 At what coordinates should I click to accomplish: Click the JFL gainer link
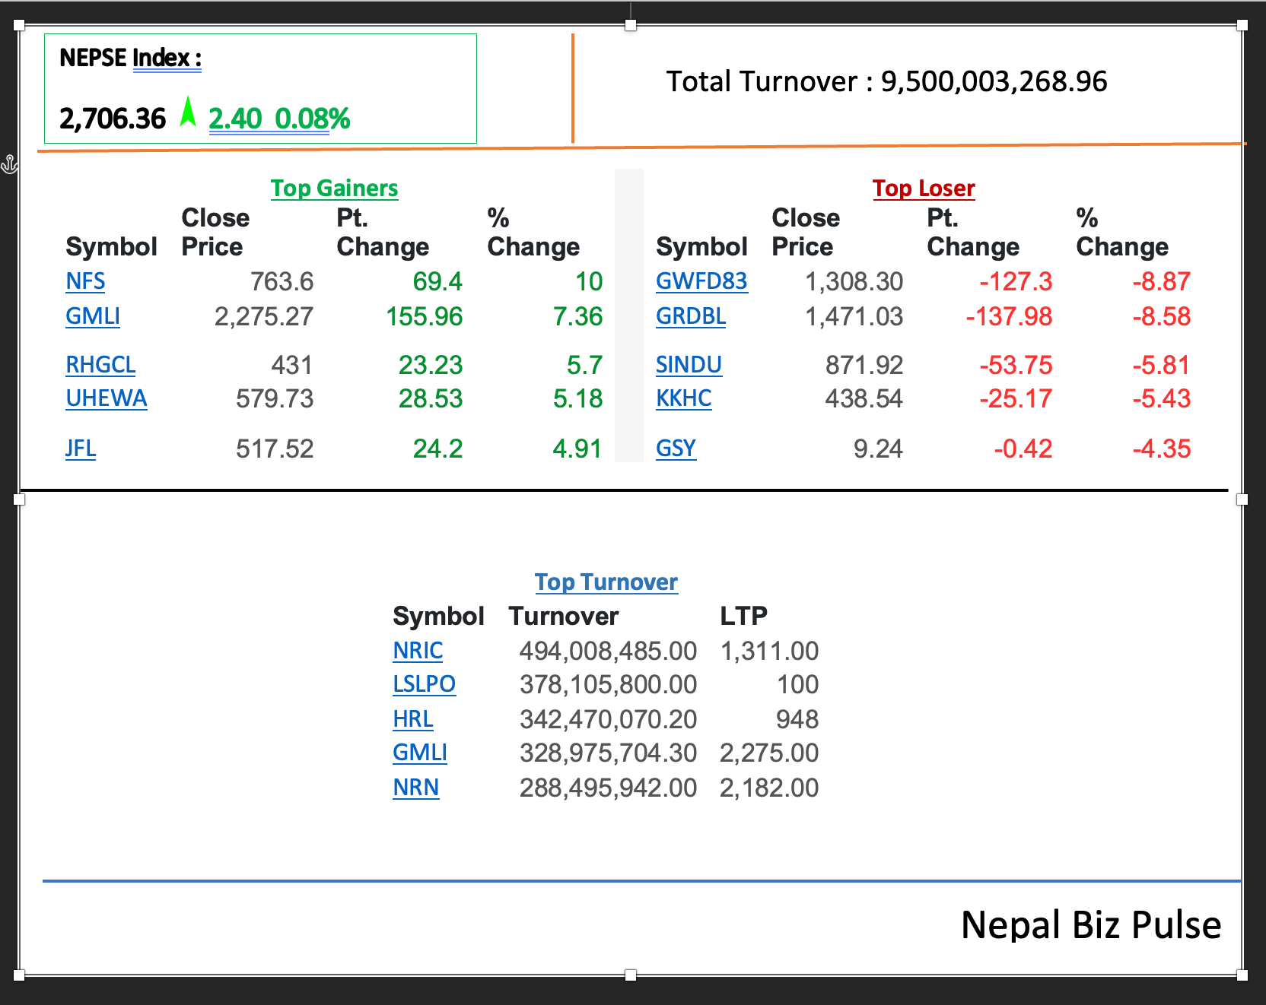coord(81,449)
